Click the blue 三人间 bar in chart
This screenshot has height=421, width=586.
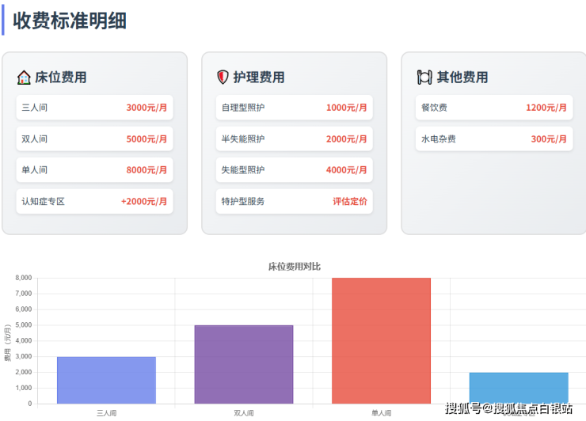point(106,381)
